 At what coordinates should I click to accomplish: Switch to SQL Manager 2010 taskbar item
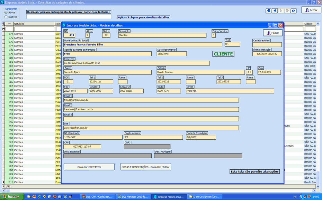(133, 197)
